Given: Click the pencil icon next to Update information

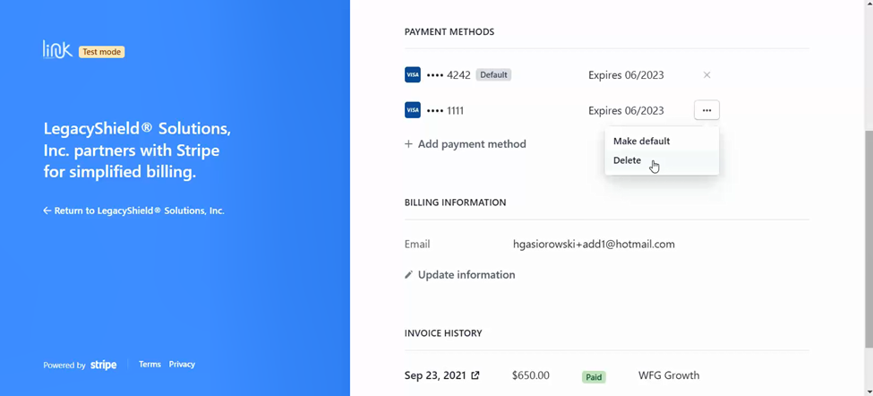Looking at the screenshot, I should (408, 274).
